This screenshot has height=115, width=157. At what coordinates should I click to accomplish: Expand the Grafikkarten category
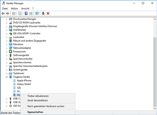[7, 30]
